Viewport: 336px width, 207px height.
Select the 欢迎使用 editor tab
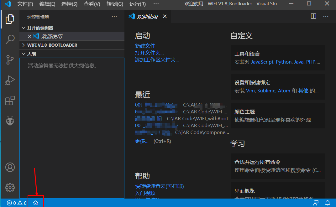tap(148, 17)
